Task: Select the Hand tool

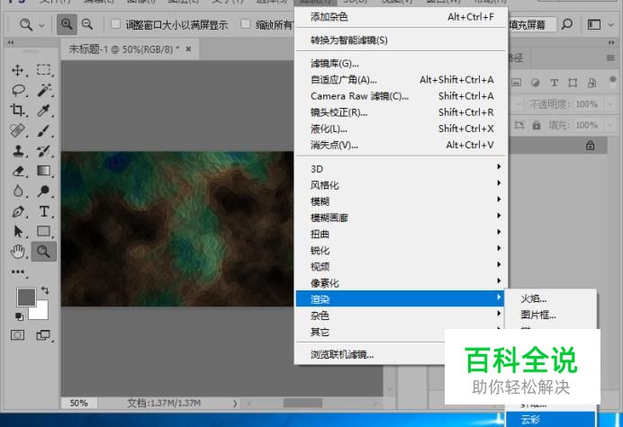Action: (18, 251)
